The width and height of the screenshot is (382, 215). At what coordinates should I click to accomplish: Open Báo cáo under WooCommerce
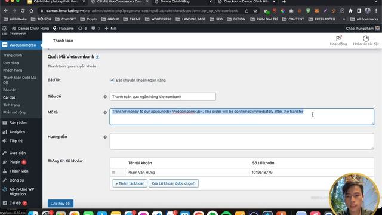10,90
